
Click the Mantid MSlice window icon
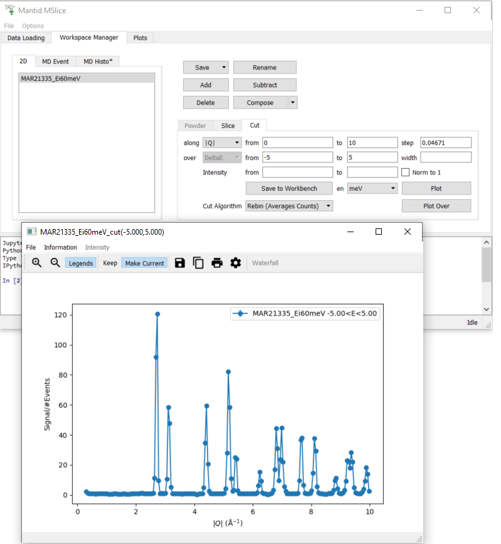coord(9,10)
